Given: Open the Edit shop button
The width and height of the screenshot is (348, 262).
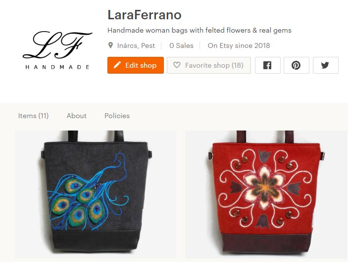Looking at the screenshot, I should point(135,65).
